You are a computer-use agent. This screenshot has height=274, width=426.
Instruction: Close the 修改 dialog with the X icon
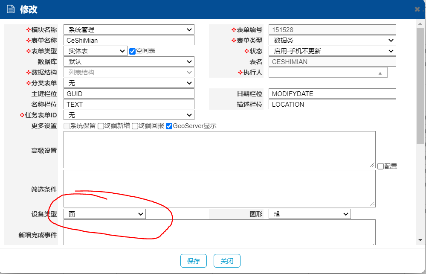tap(417, 9)
